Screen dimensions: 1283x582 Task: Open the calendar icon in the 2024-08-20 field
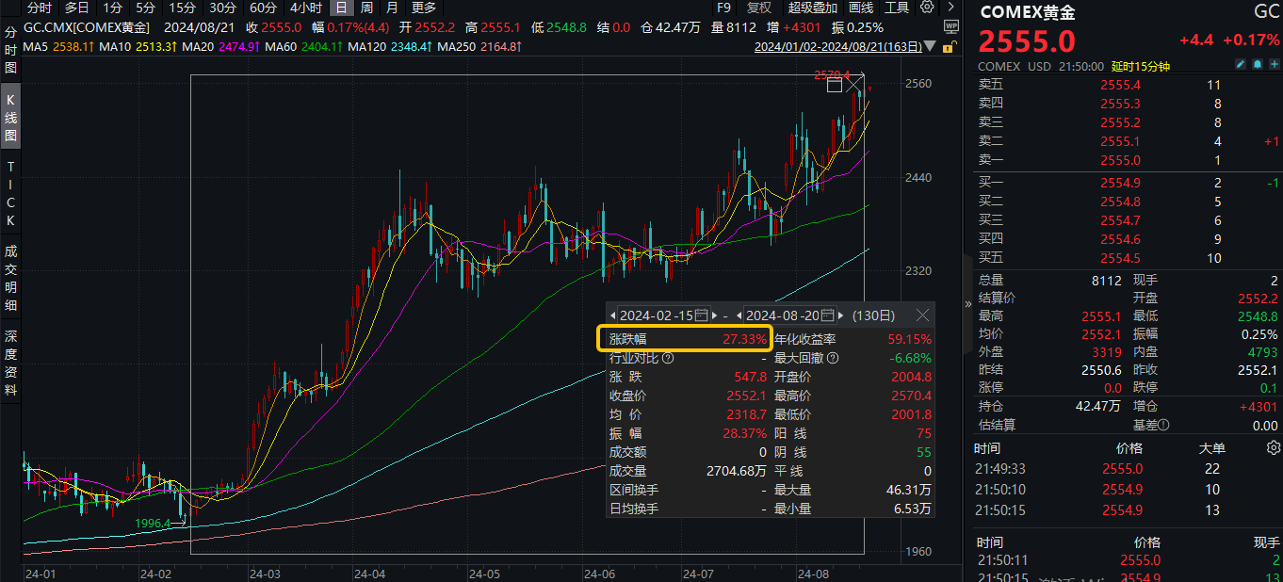tap(825, 315)
